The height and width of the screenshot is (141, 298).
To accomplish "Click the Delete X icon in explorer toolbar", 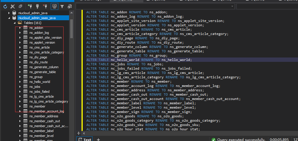I will coord(13,6).
